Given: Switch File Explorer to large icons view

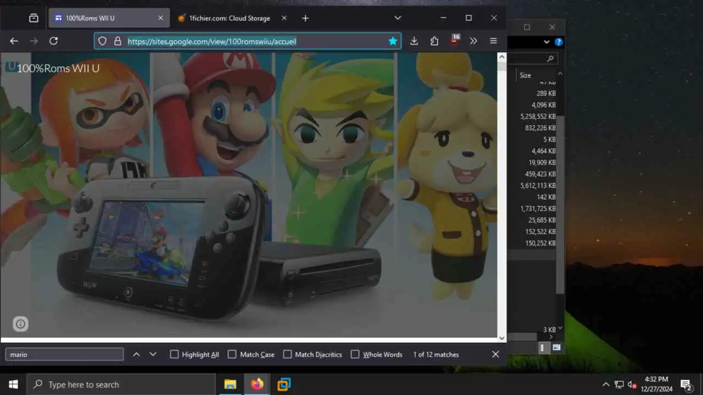Looking at the screenshot, I should (x=556, y=347).
